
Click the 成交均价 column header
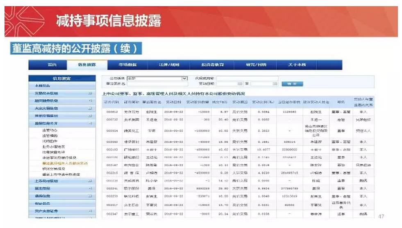click(x=220, y=102)
